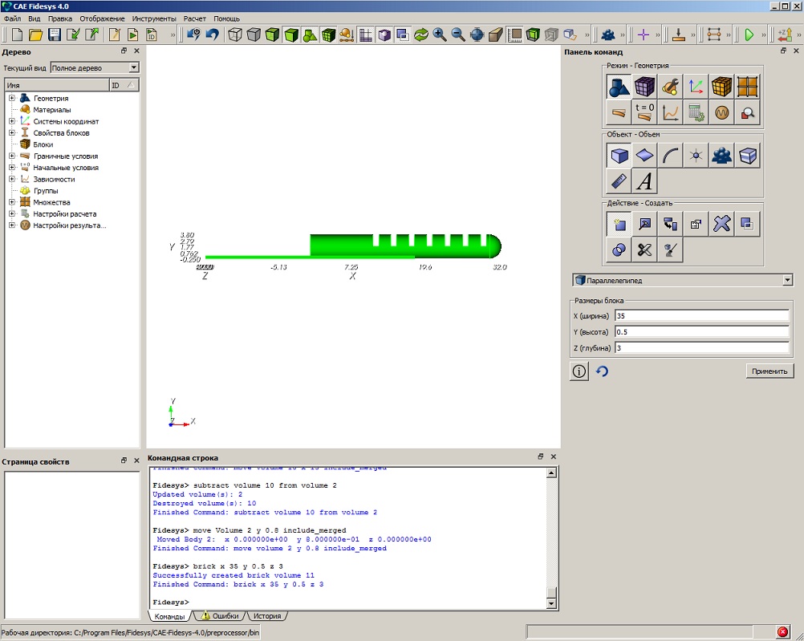Screen dimensions: 804x641
Task: Click the purple plus crosshair toolbar icon
Action: click(643, 34)
